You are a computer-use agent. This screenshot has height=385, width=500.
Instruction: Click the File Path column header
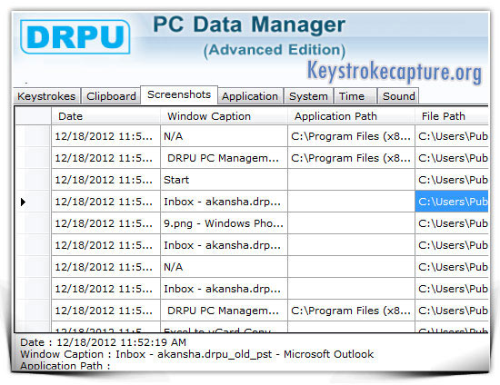[452, 116]
